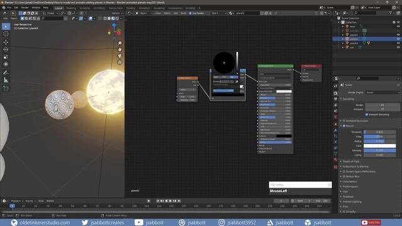Click the Bloom Color white swatch
402x226 pixels.
[x=379, y=146]
